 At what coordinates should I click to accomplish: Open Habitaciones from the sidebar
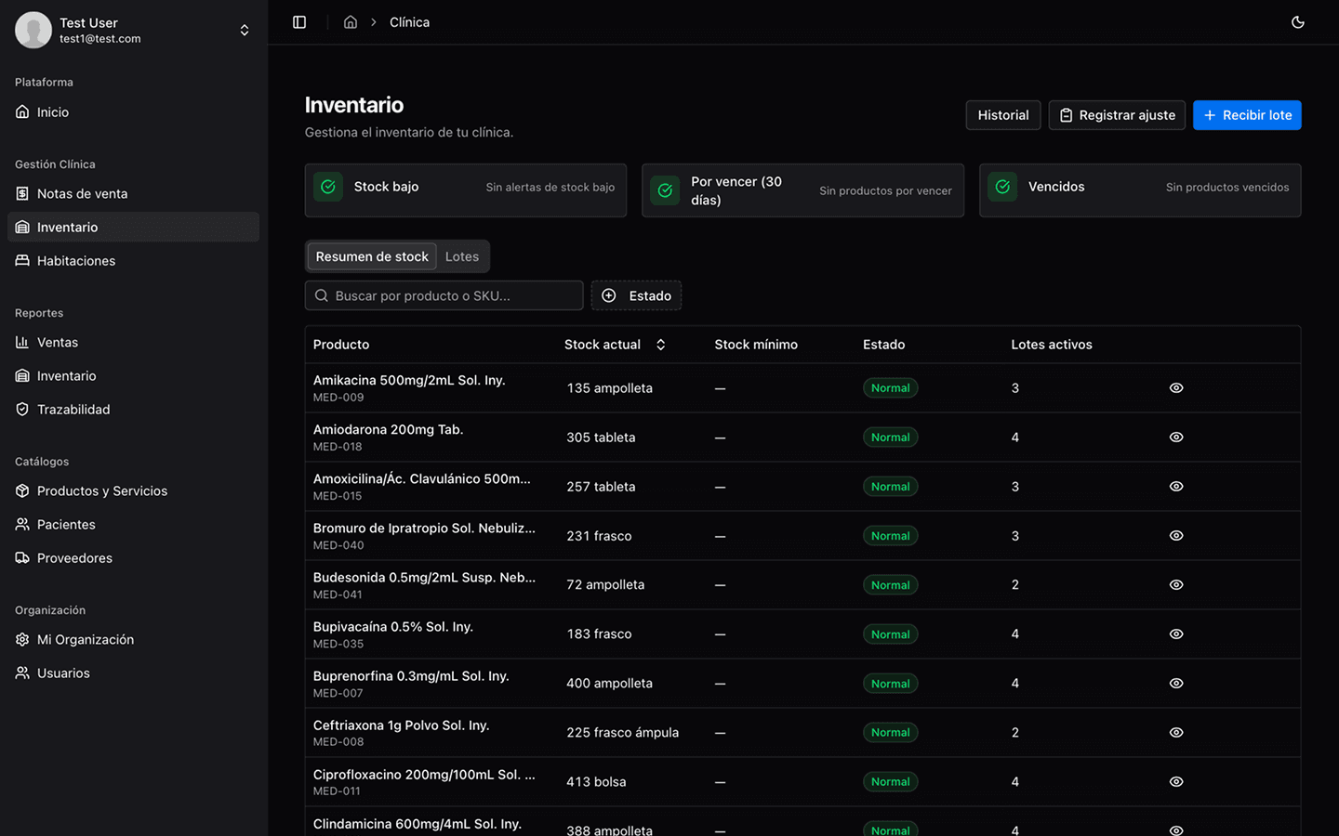tap(76, 261)
